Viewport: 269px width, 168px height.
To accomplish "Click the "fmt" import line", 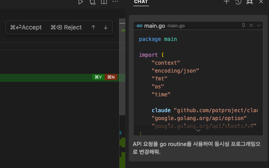I will 160,78.
